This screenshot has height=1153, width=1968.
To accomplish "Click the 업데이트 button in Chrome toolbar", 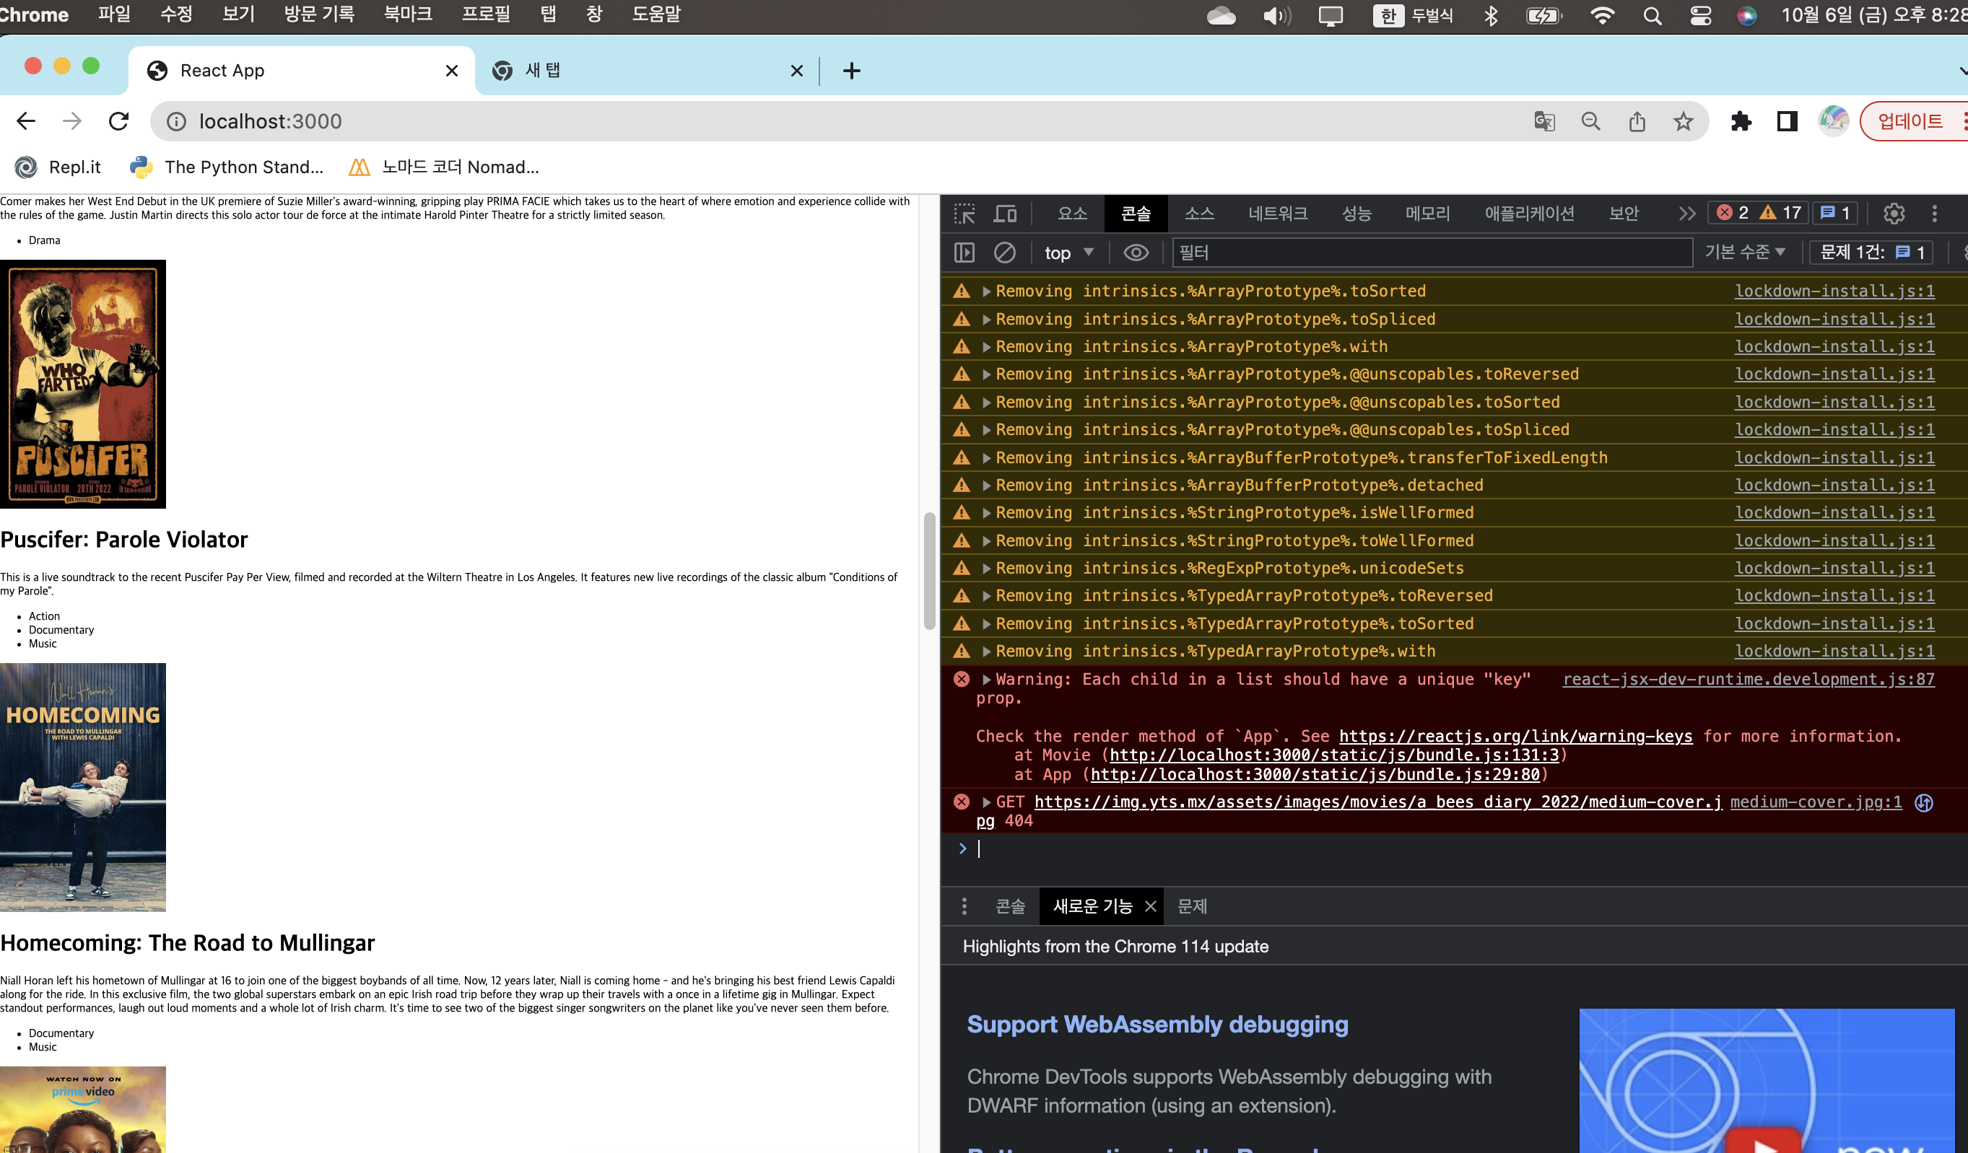I will click(1910, 121).
